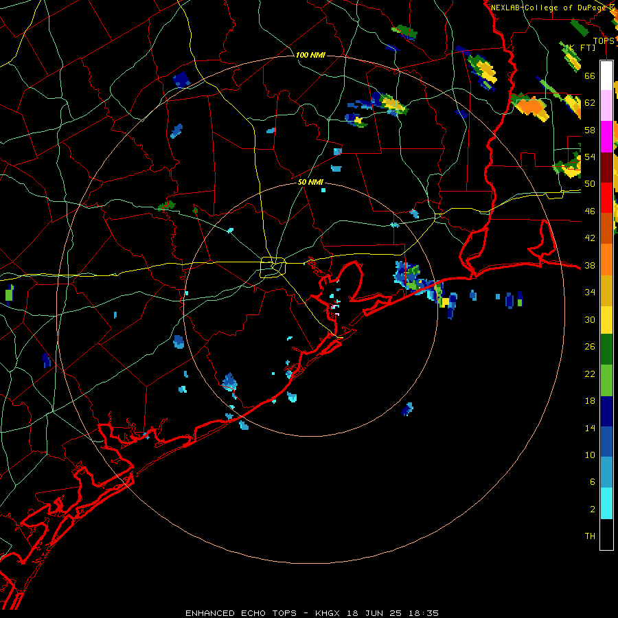Click the large orange echo cell at upper right
The image size is (618, 618).
click(531, 107)
